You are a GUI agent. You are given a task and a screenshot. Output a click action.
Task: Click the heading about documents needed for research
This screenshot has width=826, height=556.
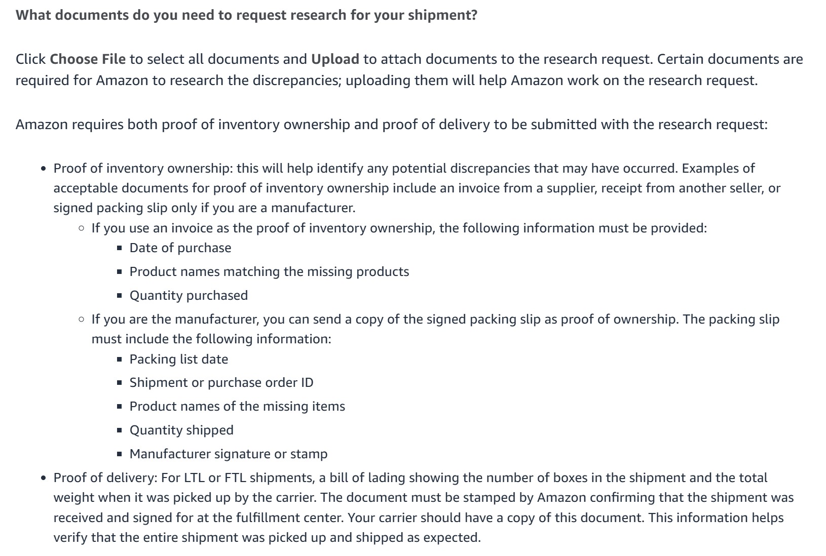tap(246, 15)
